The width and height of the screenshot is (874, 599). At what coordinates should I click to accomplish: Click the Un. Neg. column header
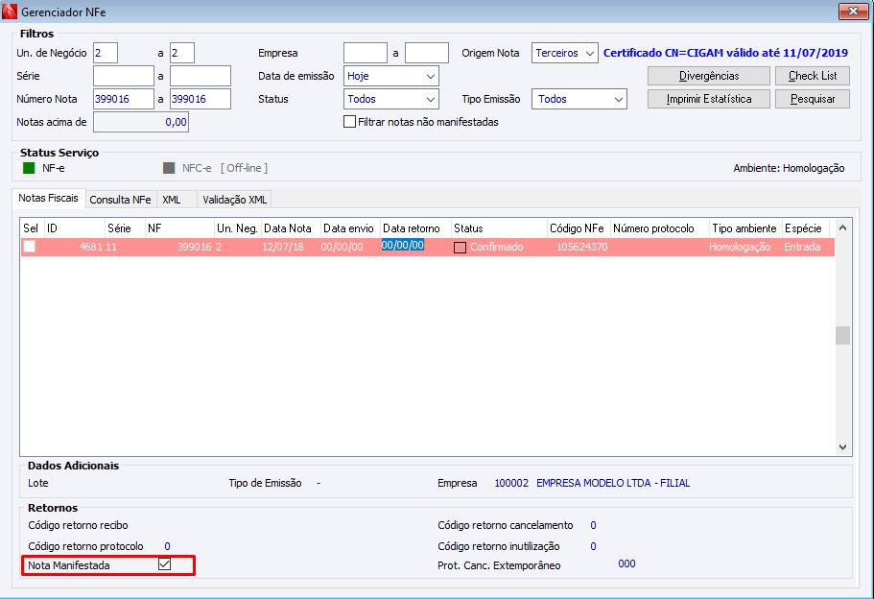click(x=238, y=228)
